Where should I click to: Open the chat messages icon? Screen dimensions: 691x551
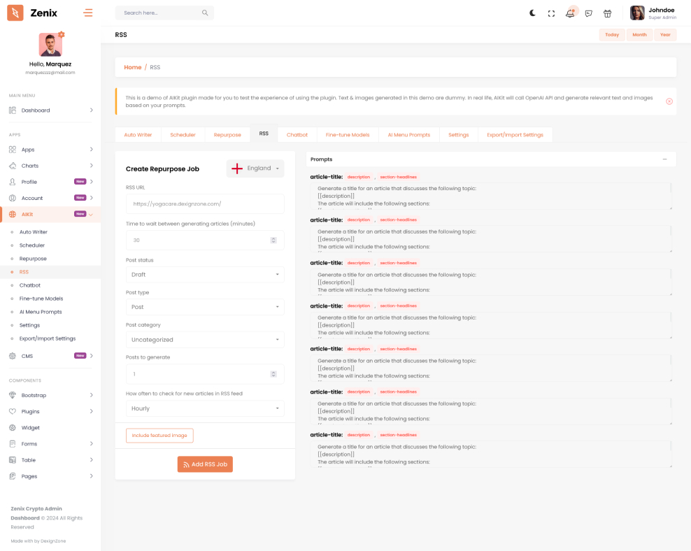pyautogui.click(x=588, y=13)
